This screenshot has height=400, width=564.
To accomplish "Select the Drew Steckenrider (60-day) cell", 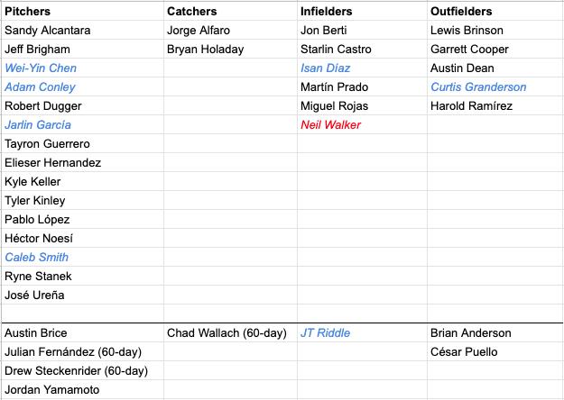I will tap(76, 371).
